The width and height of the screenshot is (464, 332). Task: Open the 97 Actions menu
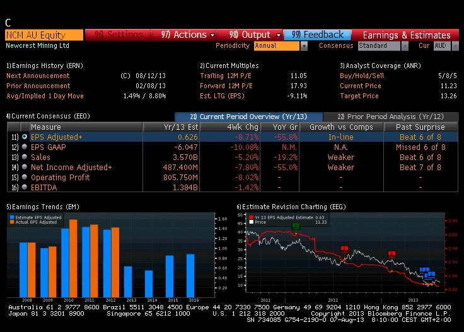point(183,35)
